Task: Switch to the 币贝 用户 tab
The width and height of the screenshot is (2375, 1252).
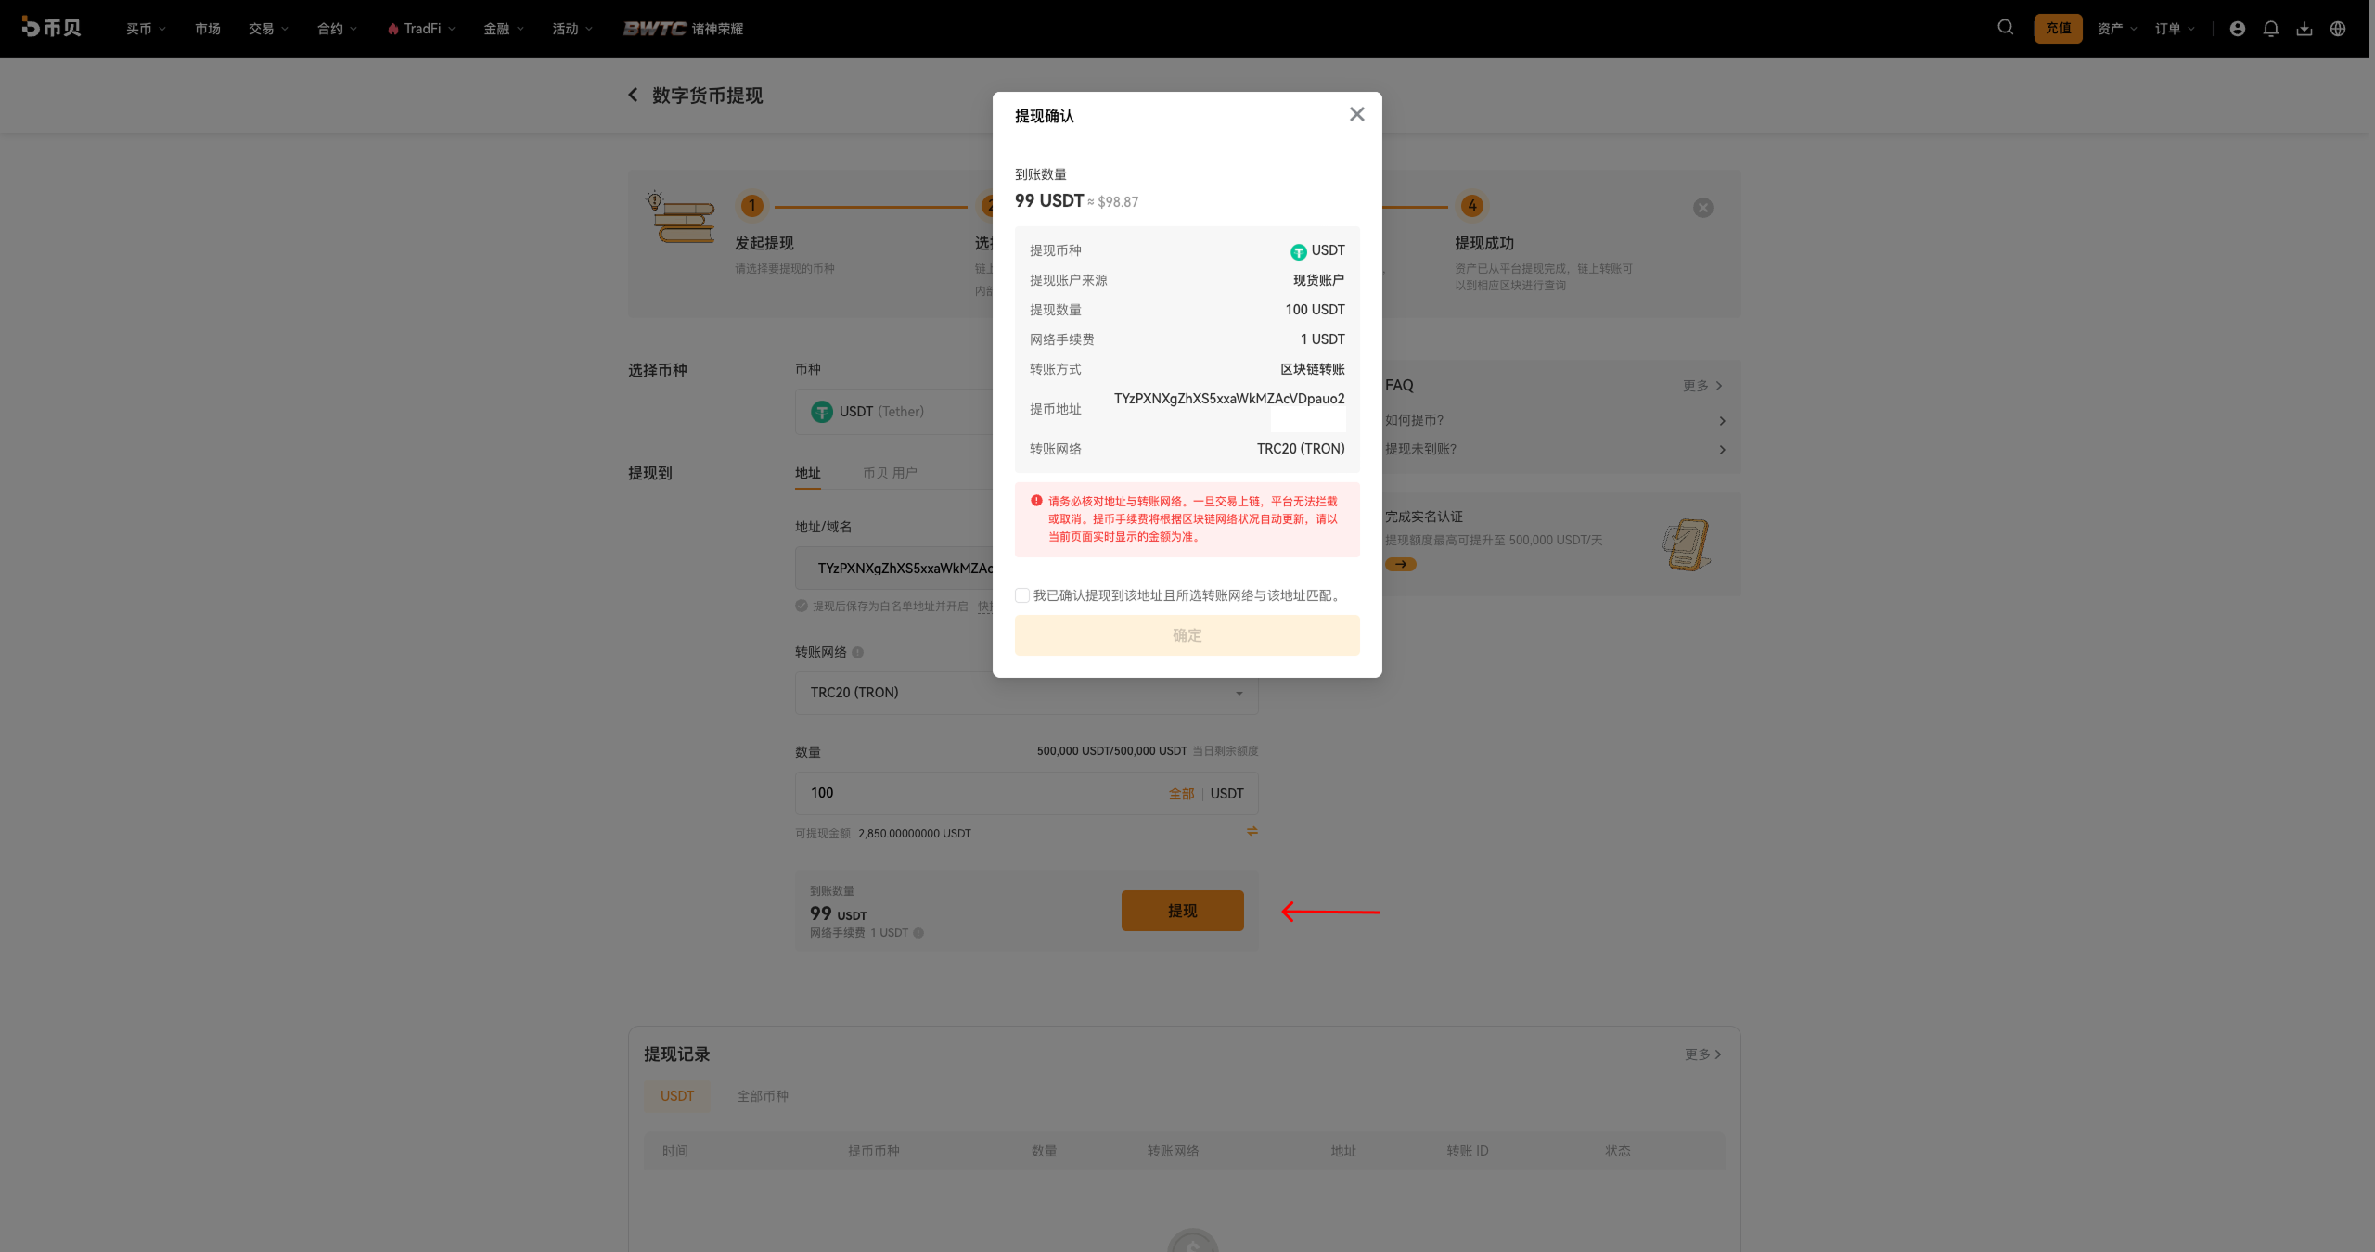Action: pos(889,473)
